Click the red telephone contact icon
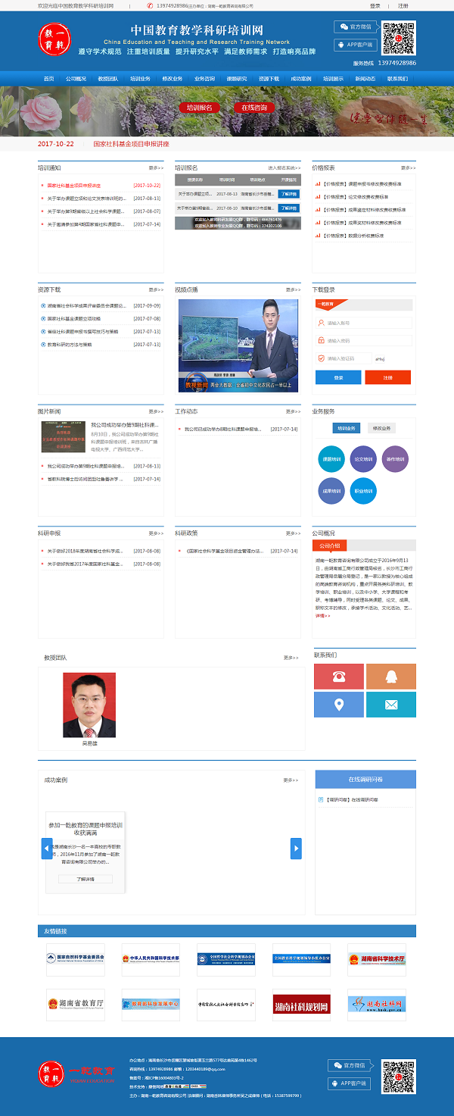 coord(339,676)
